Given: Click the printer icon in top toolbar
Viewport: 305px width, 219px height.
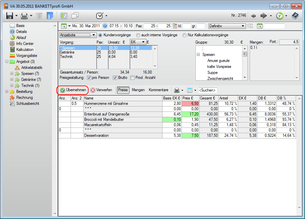Looking at the screenshot, I should (24, 16).
